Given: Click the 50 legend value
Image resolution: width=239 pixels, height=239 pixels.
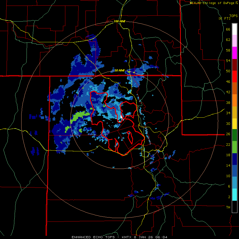Looking at the screenshot, I should tap(228, 71).
